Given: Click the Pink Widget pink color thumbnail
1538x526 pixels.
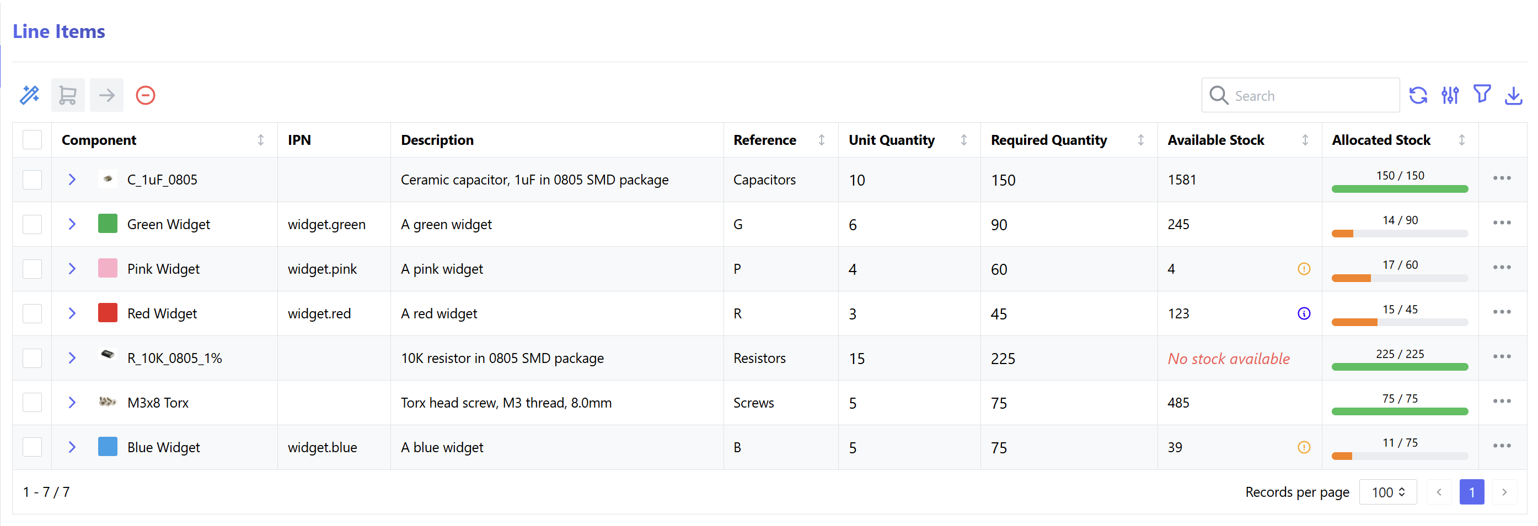Looking at the screenshot, I should [108, 268].
